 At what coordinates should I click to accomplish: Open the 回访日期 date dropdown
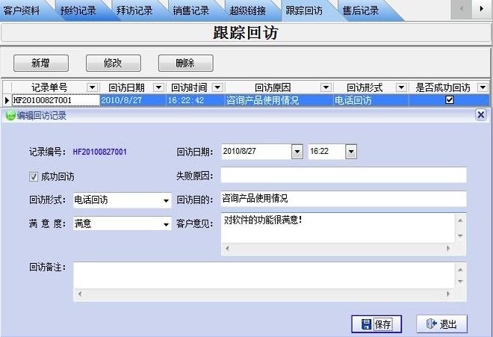[297, 152]
